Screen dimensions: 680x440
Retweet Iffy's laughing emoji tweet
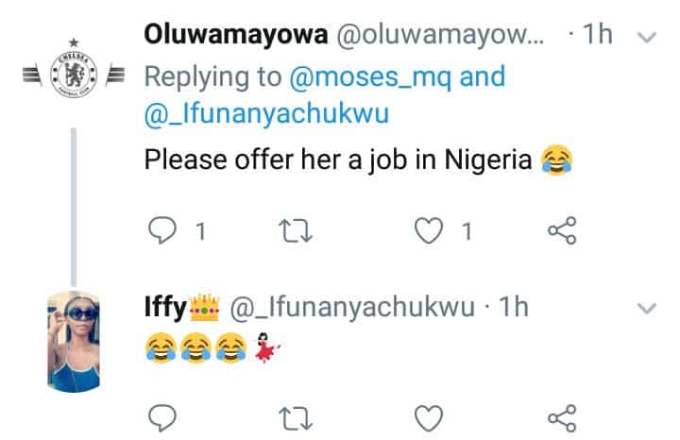pos(300,415)
